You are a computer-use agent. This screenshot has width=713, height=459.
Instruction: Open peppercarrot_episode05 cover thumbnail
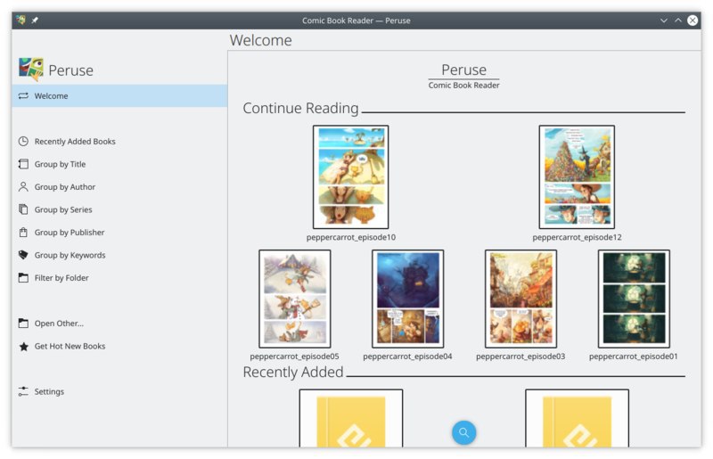point(295,299)
